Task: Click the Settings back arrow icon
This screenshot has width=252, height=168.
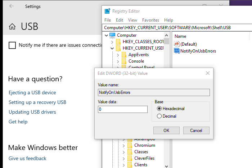Action: (x=12, y=6)
